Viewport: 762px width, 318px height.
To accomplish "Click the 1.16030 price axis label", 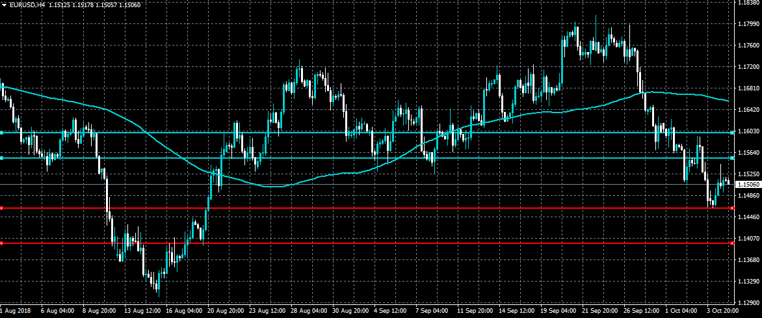I will [748, 131].
